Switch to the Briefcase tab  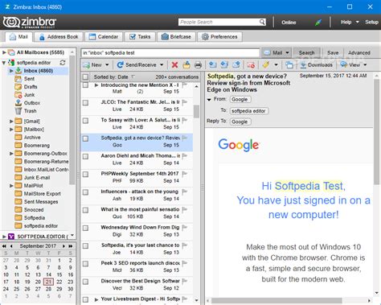click(x=176, y=37)
